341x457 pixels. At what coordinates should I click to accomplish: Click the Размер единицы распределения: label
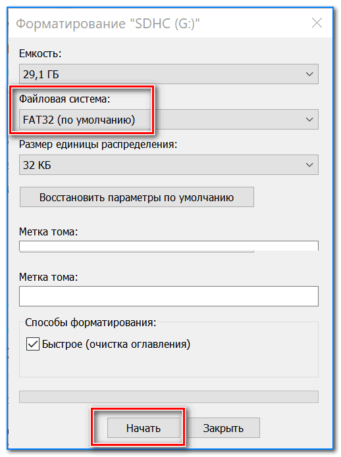[x=98, y=145]
